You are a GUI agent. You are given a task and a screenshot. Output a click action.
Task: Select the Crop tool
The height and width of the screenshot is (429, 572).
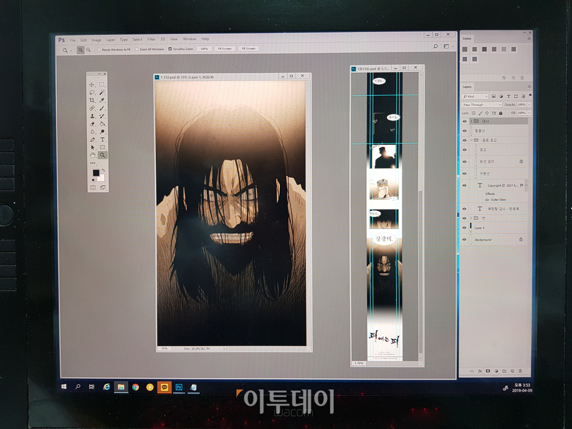coord(92,101)
